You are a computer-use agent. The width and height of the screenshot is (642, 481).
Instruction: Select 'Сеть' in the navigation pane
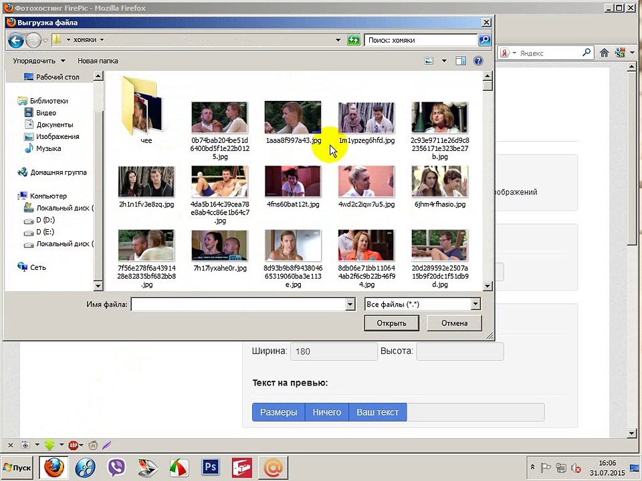(x=32, y=267)
